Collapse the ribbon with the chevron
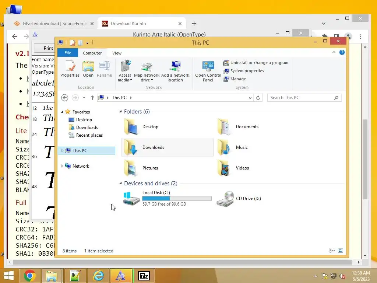 point(334,52)
